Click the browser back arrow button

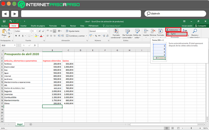click(5, 14)
